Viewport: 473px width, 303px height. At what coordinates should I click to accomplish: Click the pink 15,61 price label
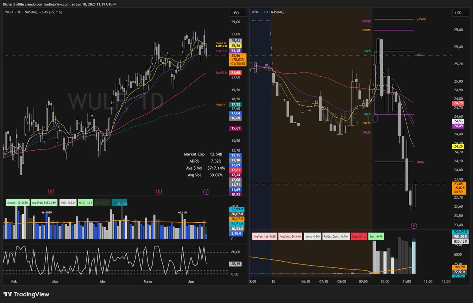point(236,128)
